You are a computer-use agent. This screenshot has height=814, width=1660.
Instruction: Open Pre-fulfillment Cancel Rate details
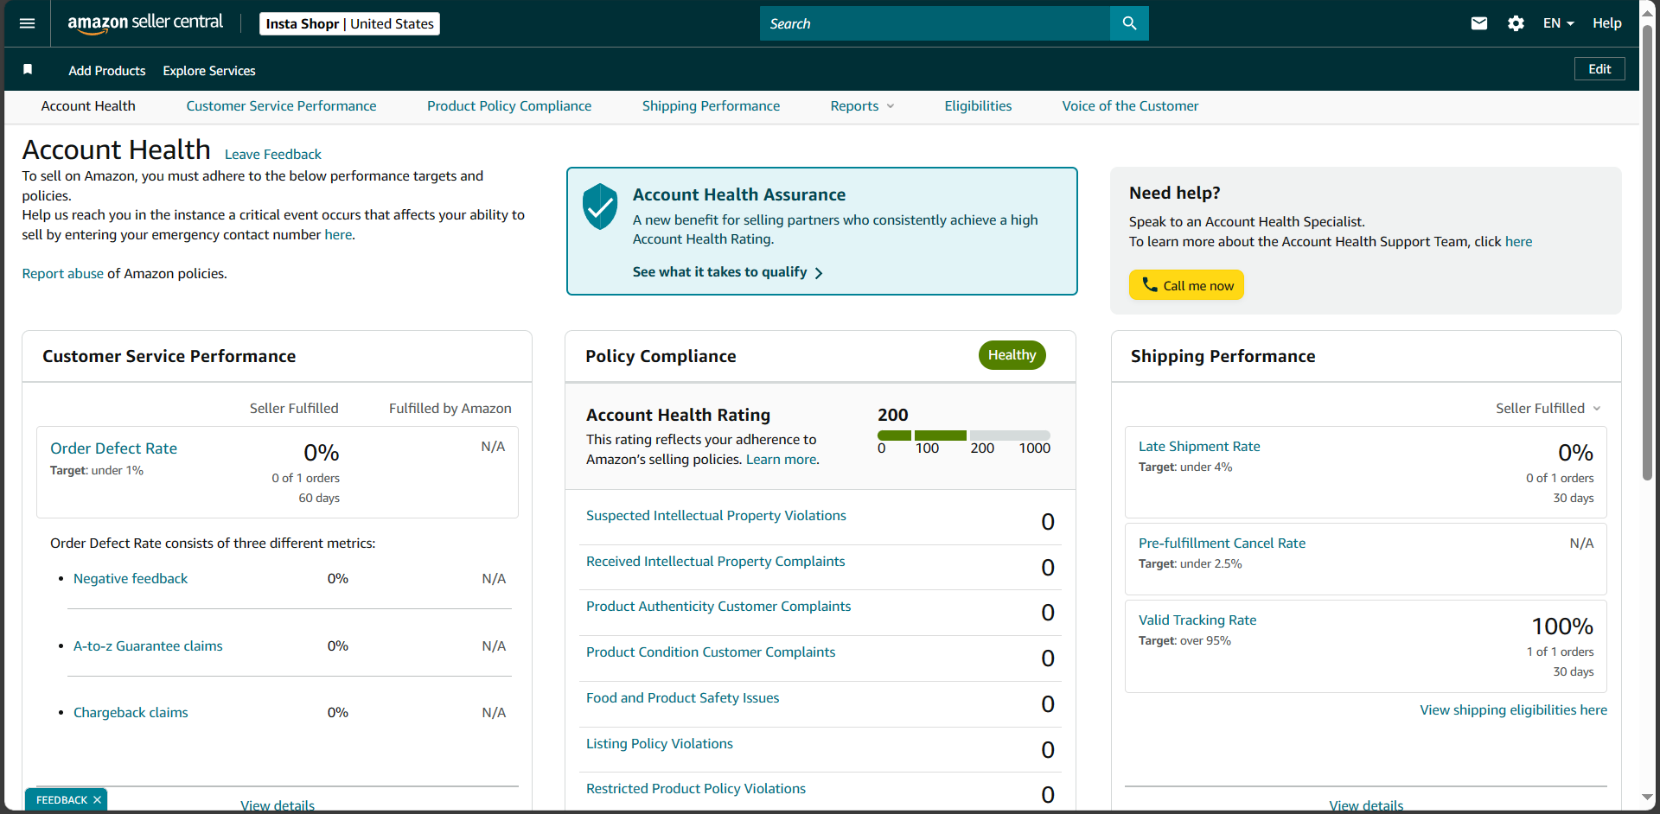1222,544
